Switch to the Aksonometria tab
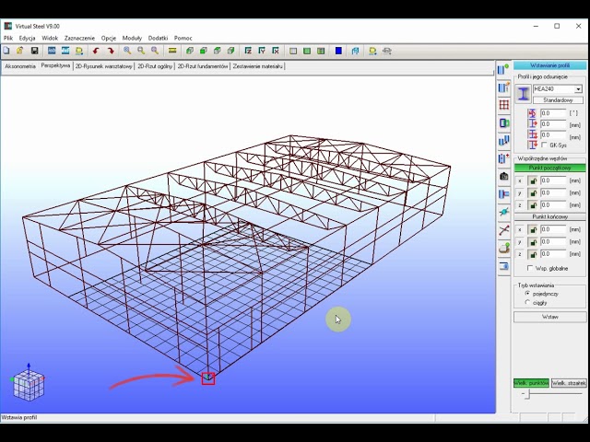590x442 pixels. click(20, 66)
